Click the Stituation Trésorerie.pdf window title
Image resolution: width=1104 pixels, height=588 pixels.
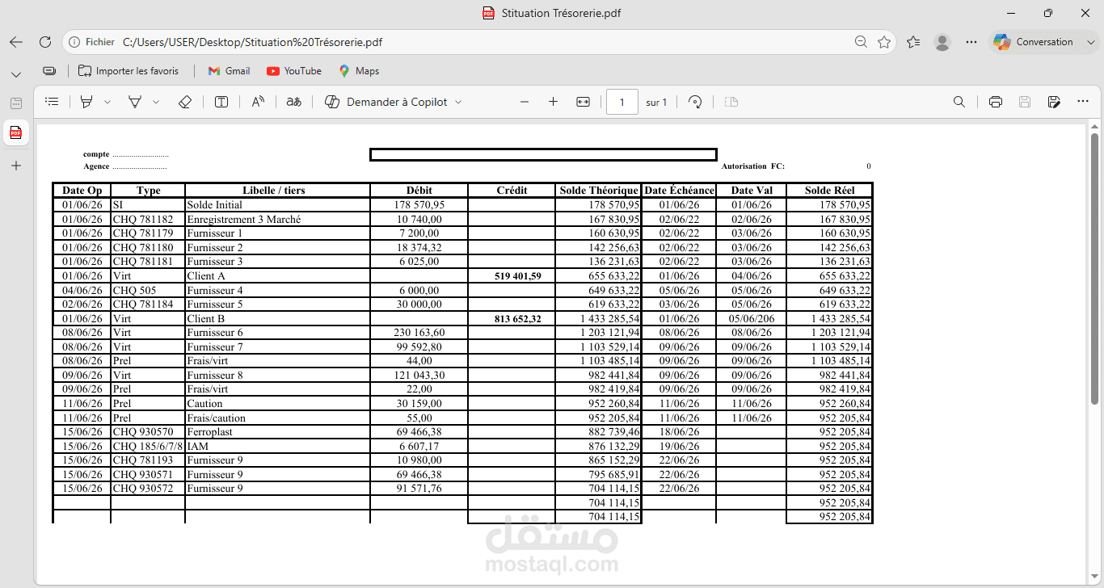click(561, 13)
